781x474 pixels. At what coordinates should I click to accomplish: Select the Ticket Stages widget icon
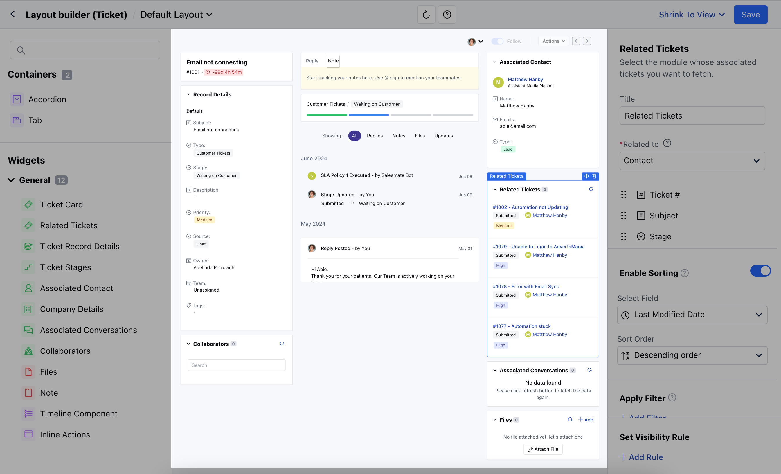pyautogui.click(x=28, y=267)
